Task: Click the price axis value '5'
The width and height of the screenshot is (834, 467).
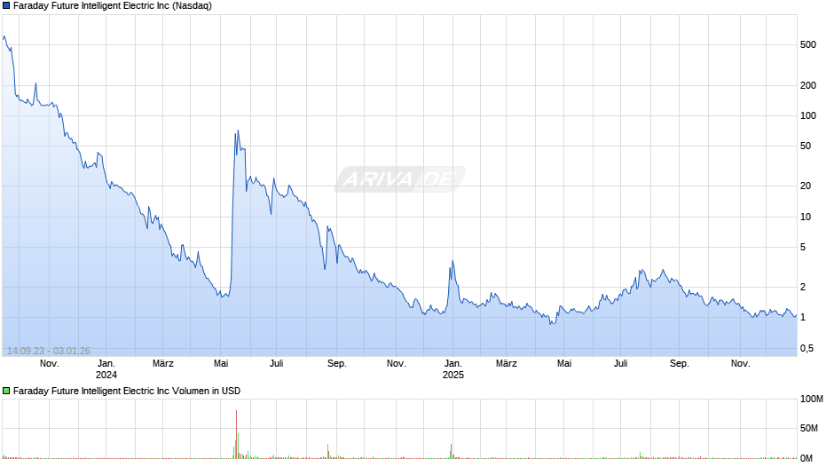Action: (x=803, y=247)
